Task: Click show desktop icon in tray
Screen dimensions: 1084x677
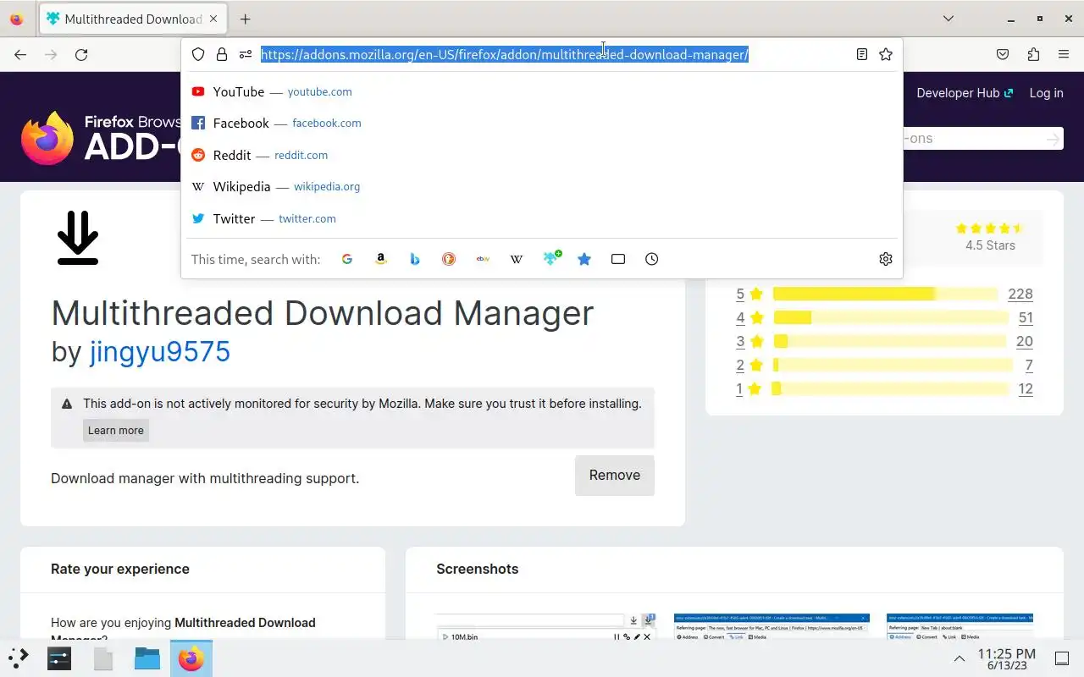Action: tap(1061, 658)
